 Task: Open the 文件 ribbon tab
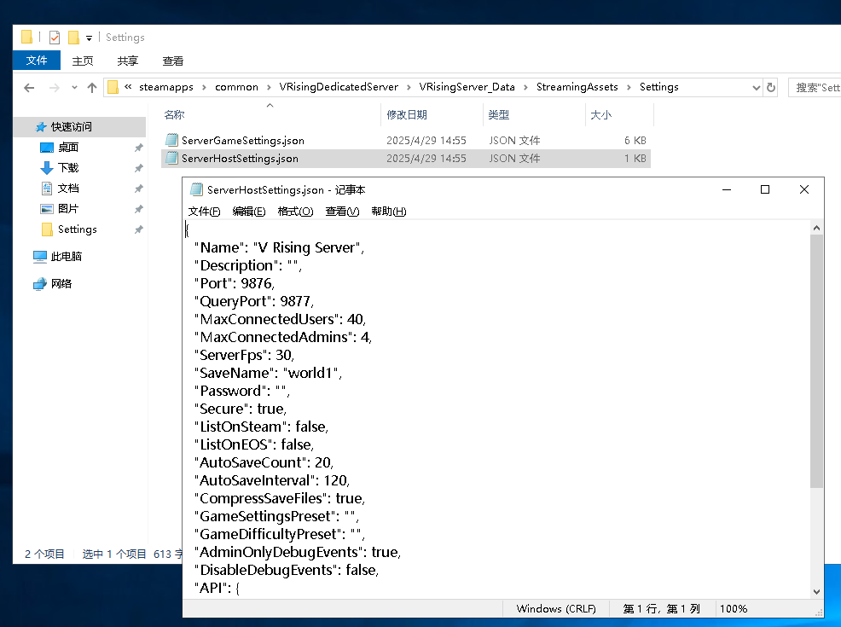pos(37,61)
